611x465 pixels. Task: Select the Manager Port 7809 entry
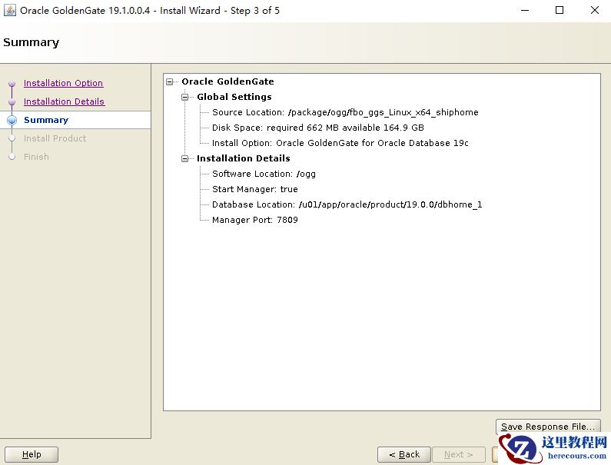point(254,220)
